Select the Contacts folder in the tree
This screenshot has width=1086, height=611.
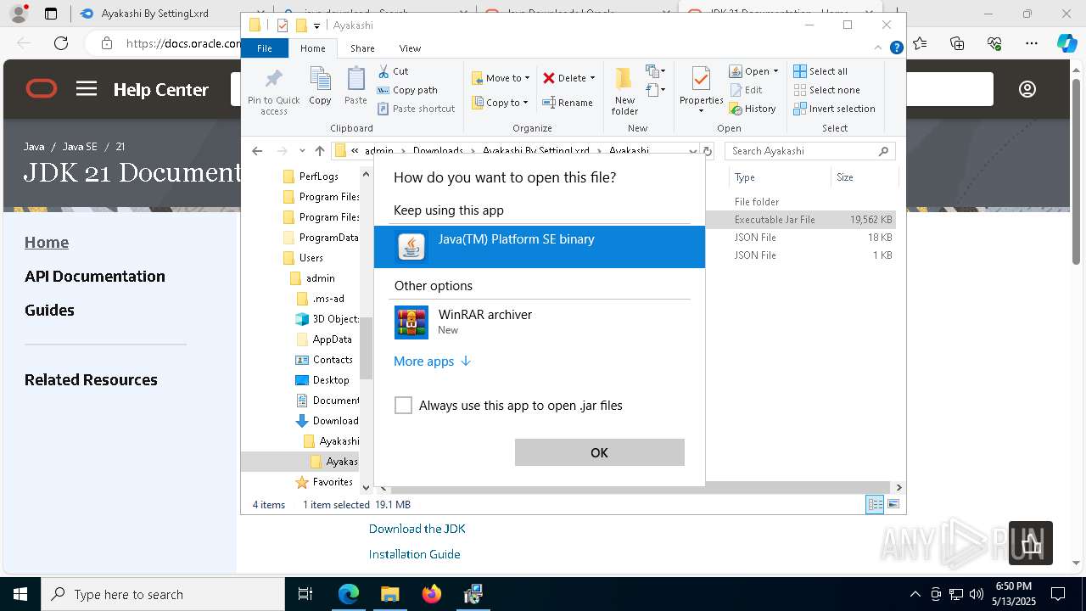pos(332,360)
